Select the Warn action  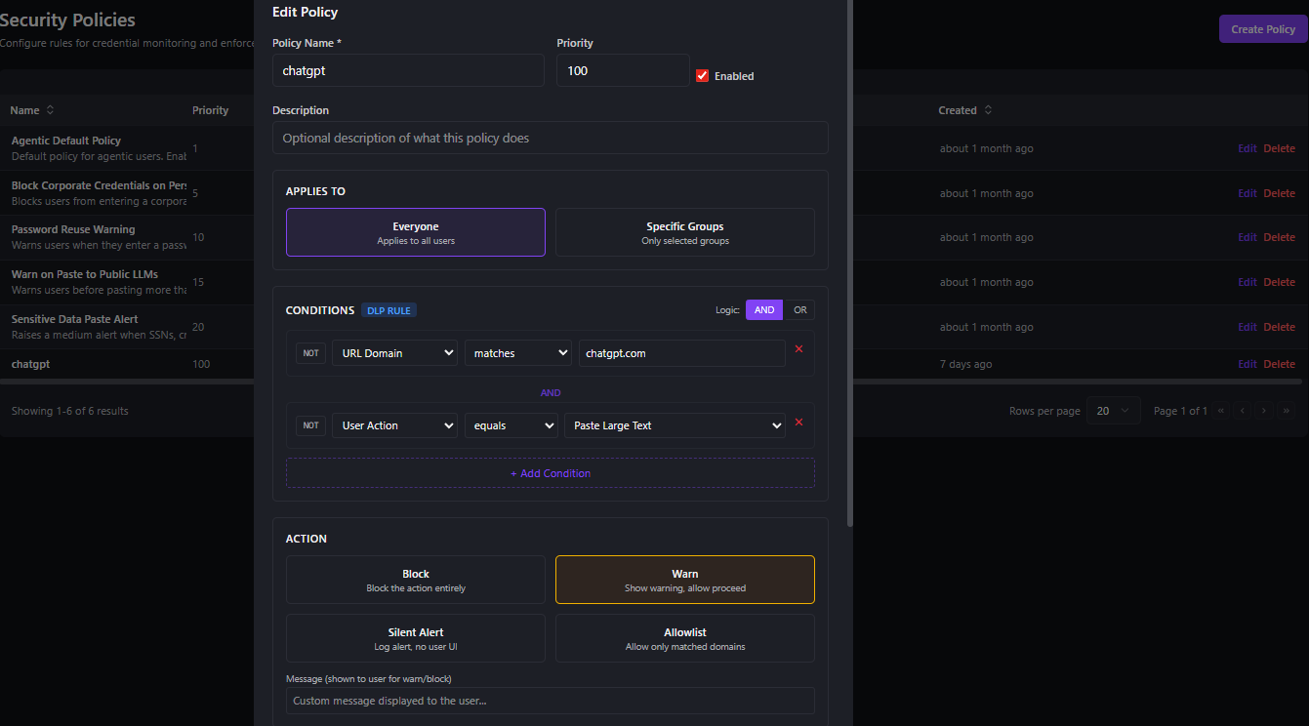[685, 580]
